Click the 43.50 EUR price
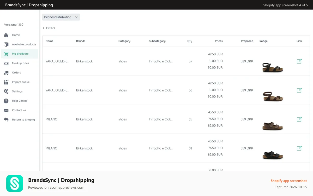The width and height of the screenshot is (313, 196). click(x=215, y=112)
